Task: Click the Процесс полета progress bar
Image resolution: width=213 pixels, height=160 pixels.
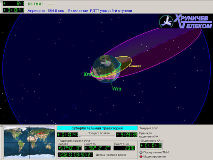Action: point(97,136)
